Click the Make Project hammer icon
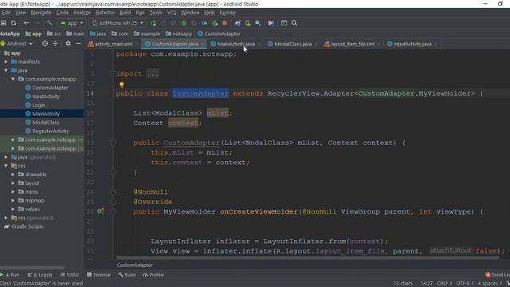 (x=49, y=23)
